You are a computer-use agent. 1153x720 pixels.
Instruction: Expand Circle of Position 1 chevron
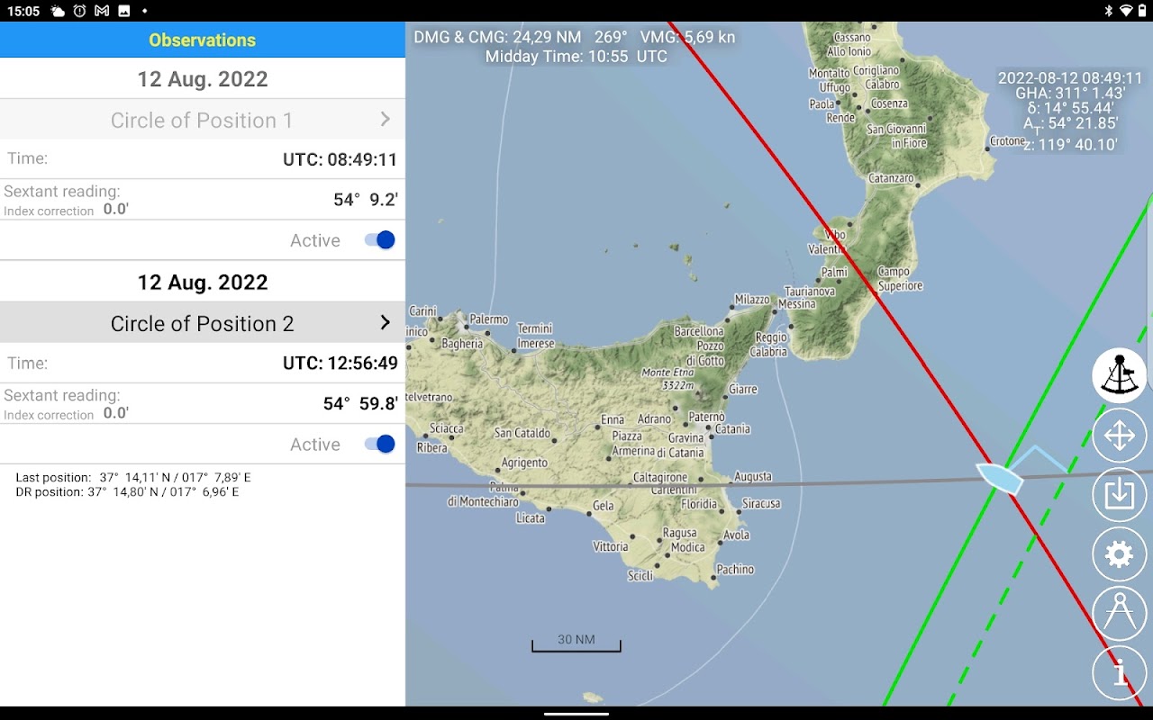click(385, 119)
